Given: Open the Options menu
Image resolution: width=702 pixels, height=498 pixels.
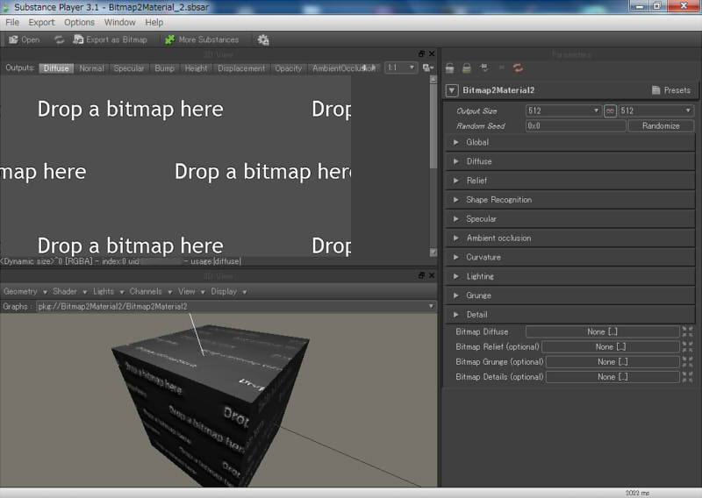Looking at the screenshot, I should [79, 23].
